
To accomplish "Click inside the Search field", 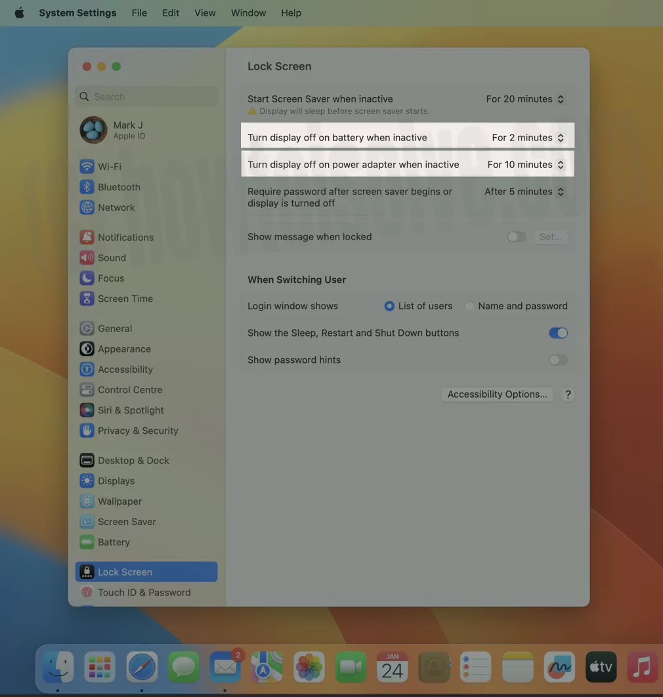I will 146,96.
